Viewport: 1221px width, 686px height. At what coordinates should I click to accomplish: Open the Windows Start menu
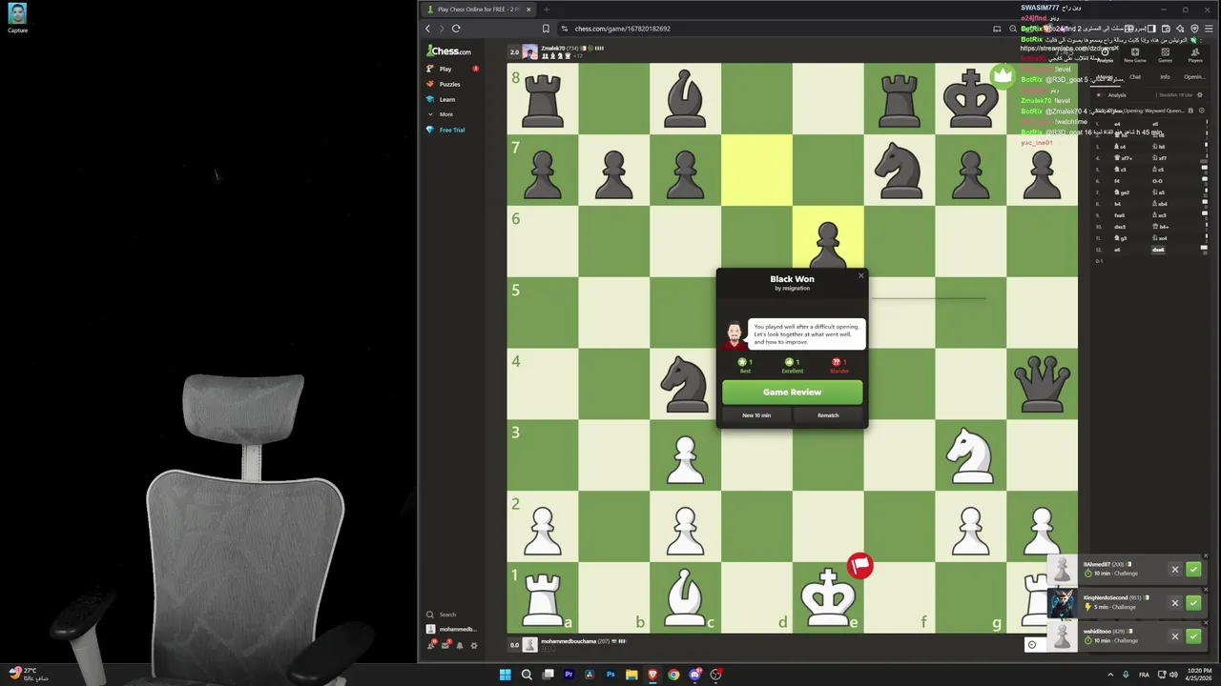[505, 675]
